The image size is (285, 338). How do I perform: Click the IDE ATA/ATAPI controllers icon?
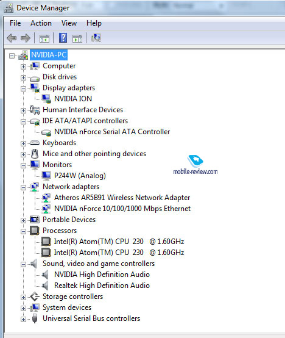pos(35,121)
